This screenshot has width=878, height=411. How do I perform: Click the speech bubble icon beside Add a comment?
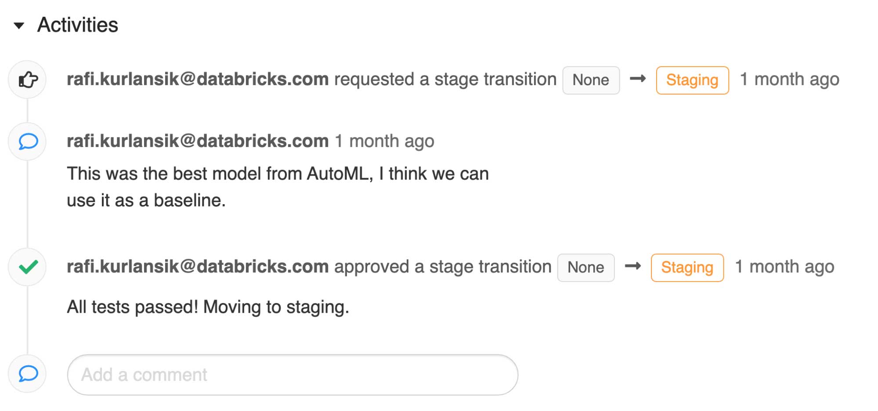pyautogui.click(x=28, y=374)
